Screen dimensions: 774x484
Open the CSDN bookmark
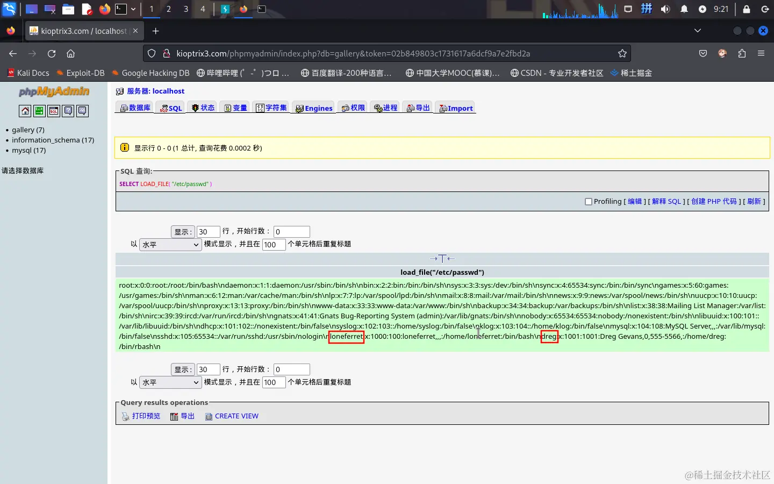[557, 73]
